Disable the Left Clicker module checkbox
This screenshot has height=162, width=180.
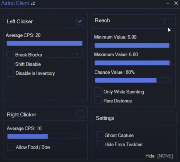(x=80, y=21)
